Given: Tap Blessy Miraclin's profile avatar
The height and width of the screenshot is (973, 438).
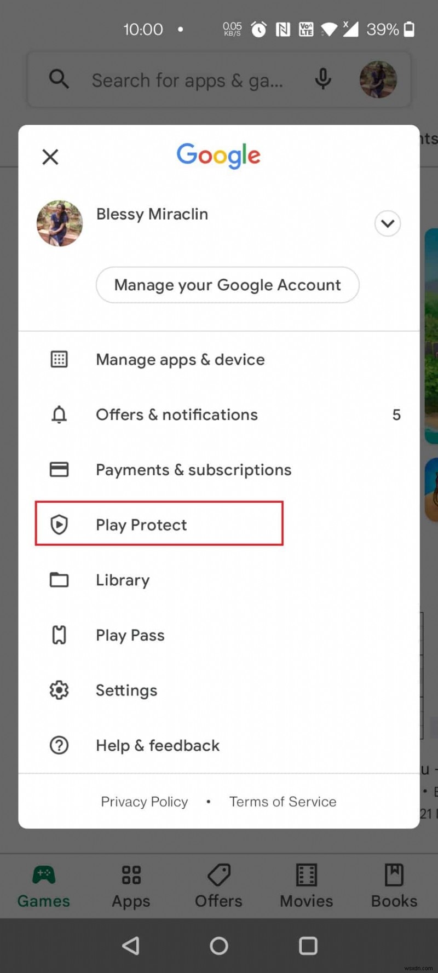Looking at the screenshot, I should [59, 223].
